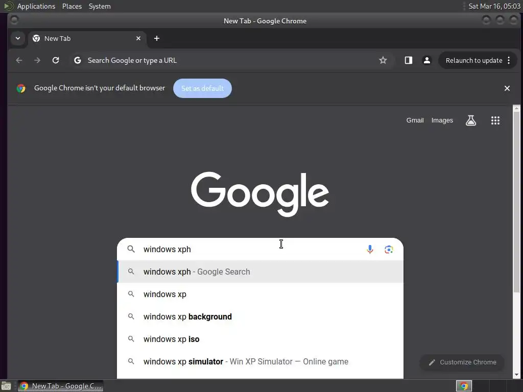This screenshot has width=523, height=392.
Task: Click the Customize Chrome button
Action: pyautogui.click(x=462, y=362)
